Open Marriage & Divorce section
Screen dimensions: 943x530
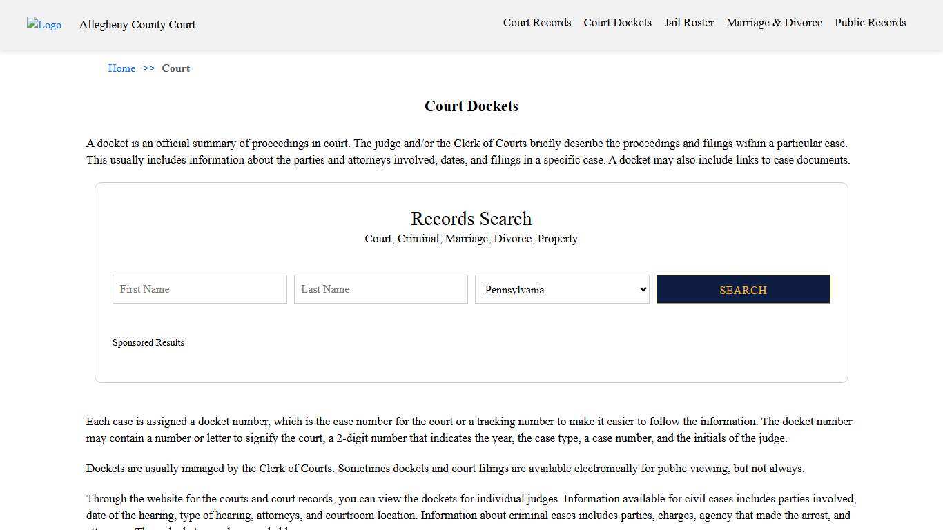774,23
